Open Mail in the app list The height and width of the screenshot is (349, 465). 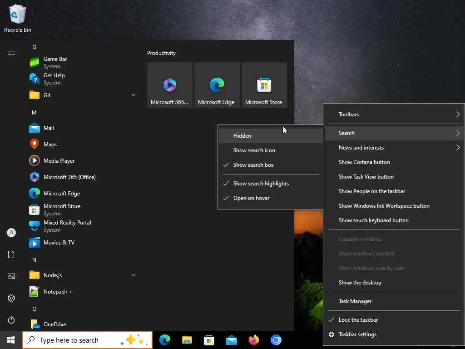[82, 128]
